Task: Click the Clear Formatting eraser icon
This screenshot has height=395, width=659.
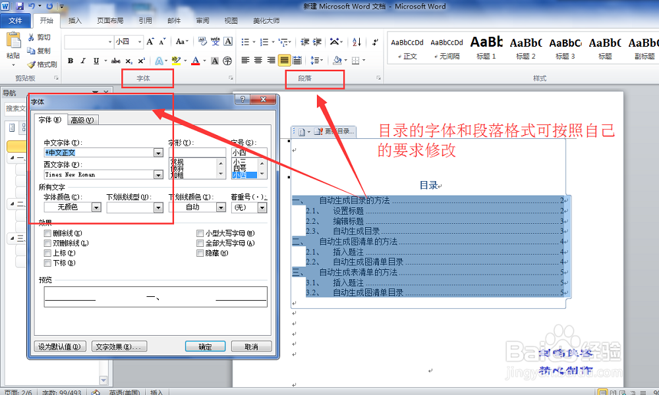Action: pyautogui.click(x=202, y=41)
